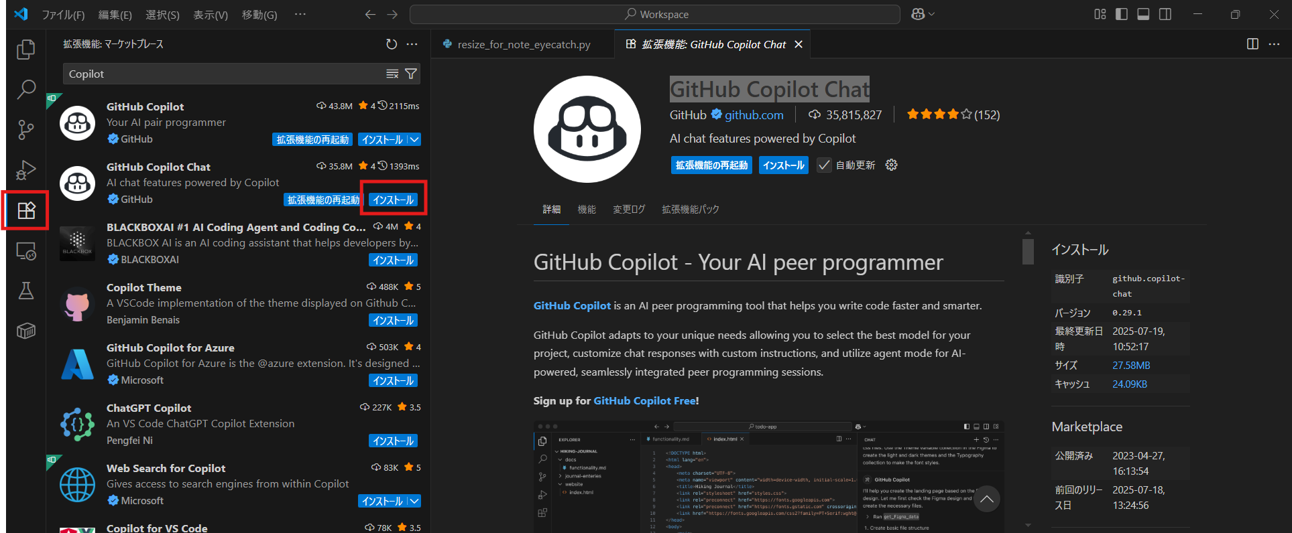
Task: Open the 移動(G) menu
Action: coord(259,15)
